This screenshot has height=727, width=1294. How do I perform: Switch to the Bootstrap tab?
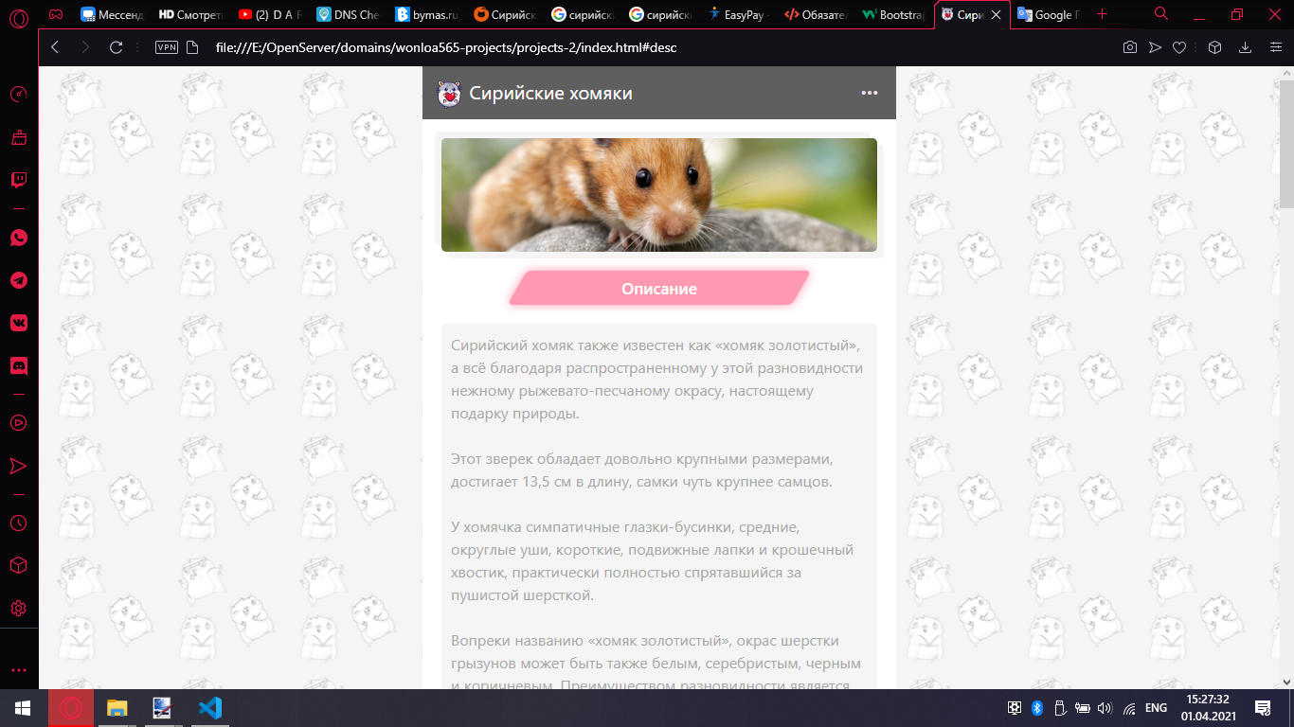click(x=894, y=15)
